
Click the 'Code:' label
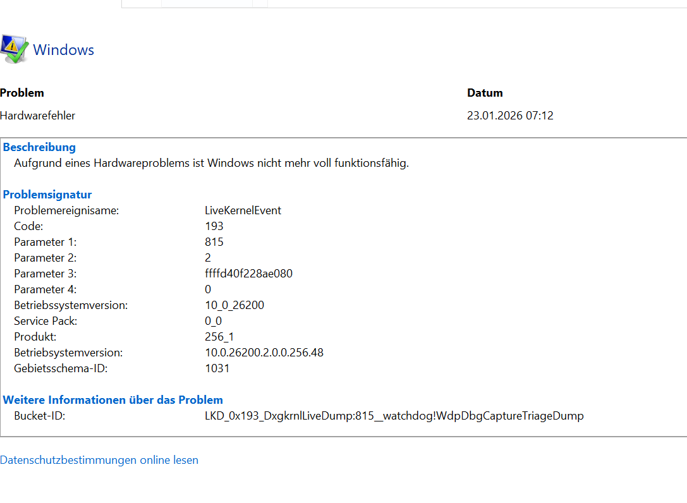pos(28,226)
